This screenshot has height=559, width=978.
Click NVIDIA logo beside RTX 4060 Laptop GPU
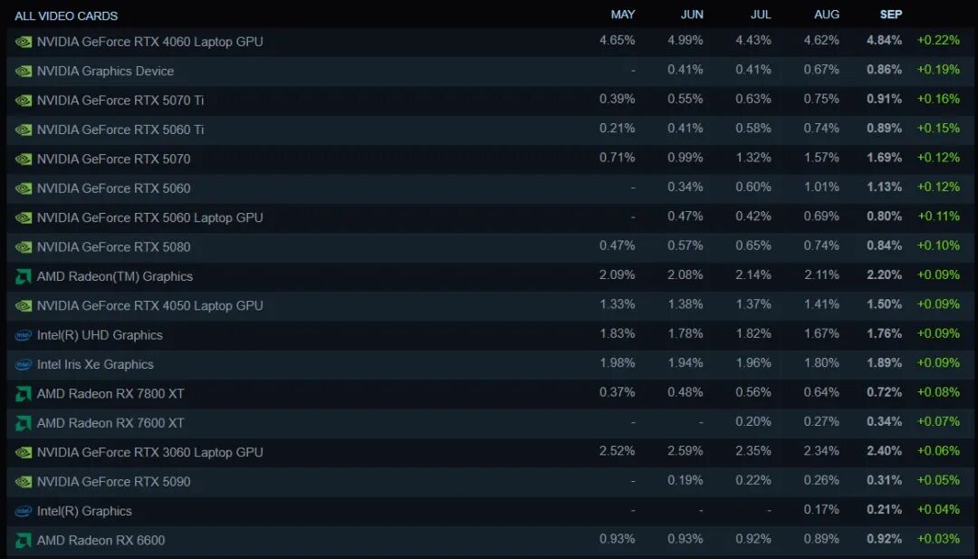(23, 42)
